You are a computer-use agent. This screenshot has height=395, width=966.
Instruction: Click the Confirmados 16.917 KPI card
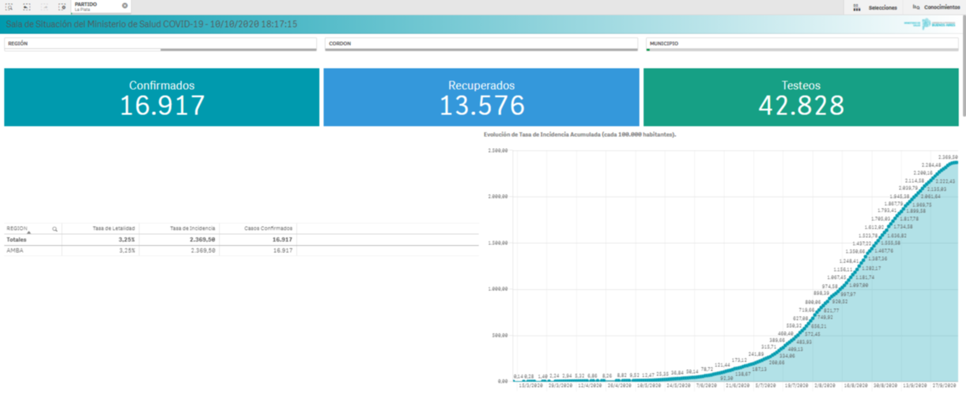click(x=162, y=97)
